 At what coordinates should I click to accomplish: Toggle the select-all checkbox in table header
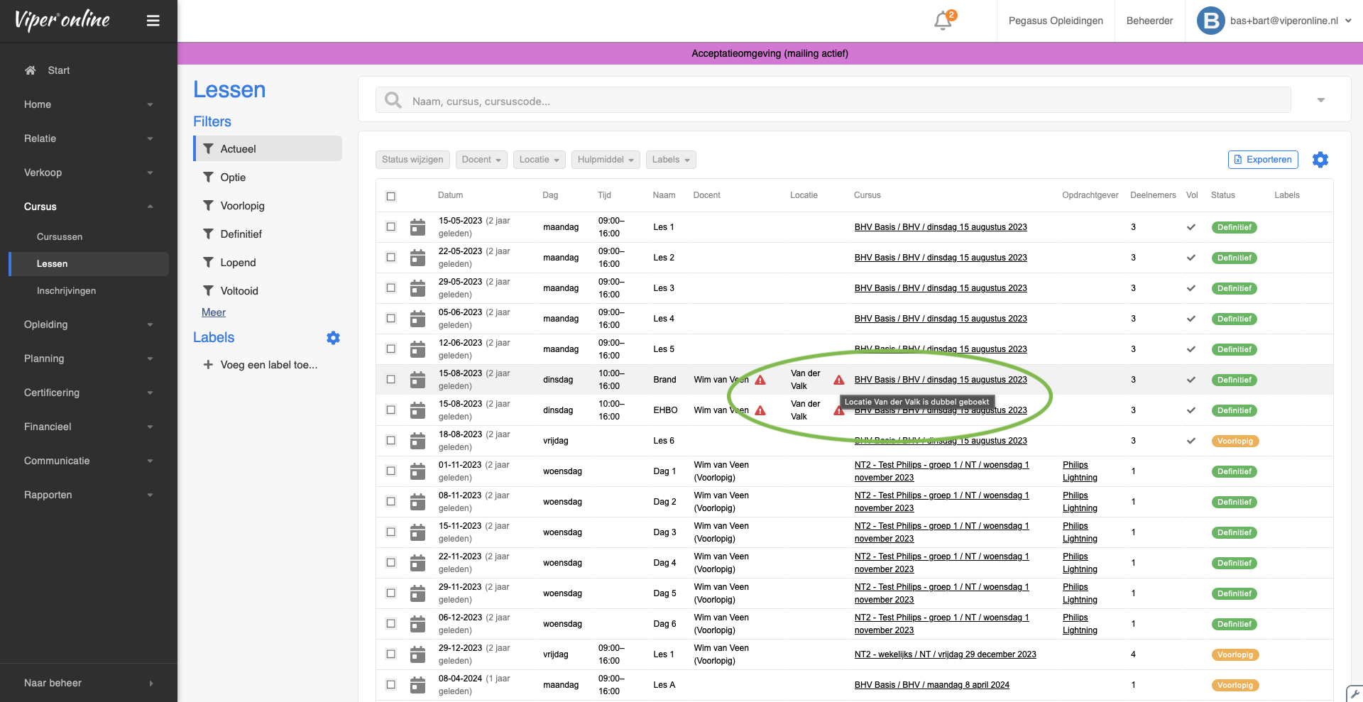point(391,196)
